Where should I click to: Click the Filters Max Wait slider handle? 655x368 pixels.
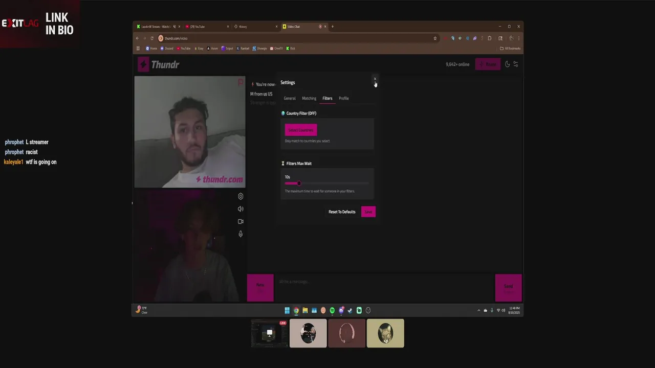tap(299, 183)
